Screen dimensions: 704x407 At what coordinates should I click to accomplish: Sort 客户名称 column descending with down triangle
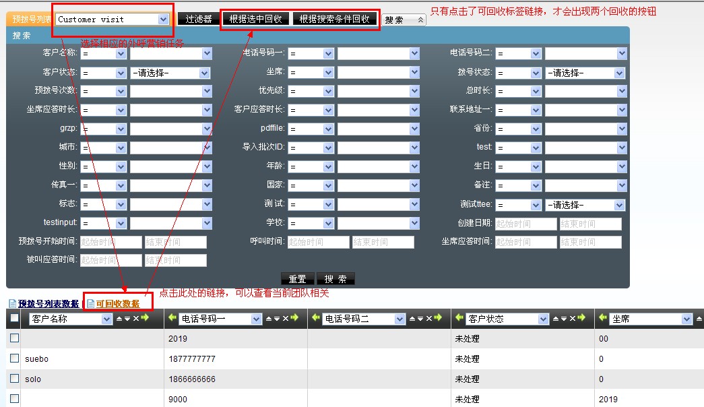point(127,319)
